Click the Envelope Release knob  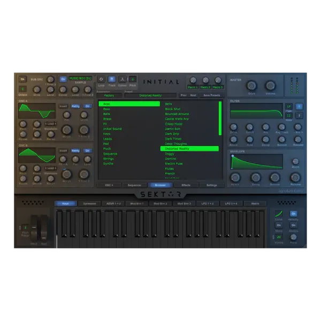295,178
